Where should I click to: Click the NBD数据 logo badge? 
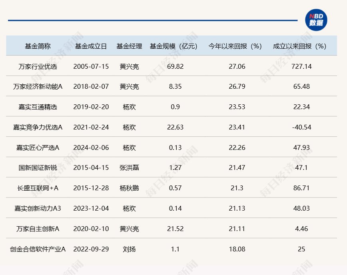tap(316, 20)
